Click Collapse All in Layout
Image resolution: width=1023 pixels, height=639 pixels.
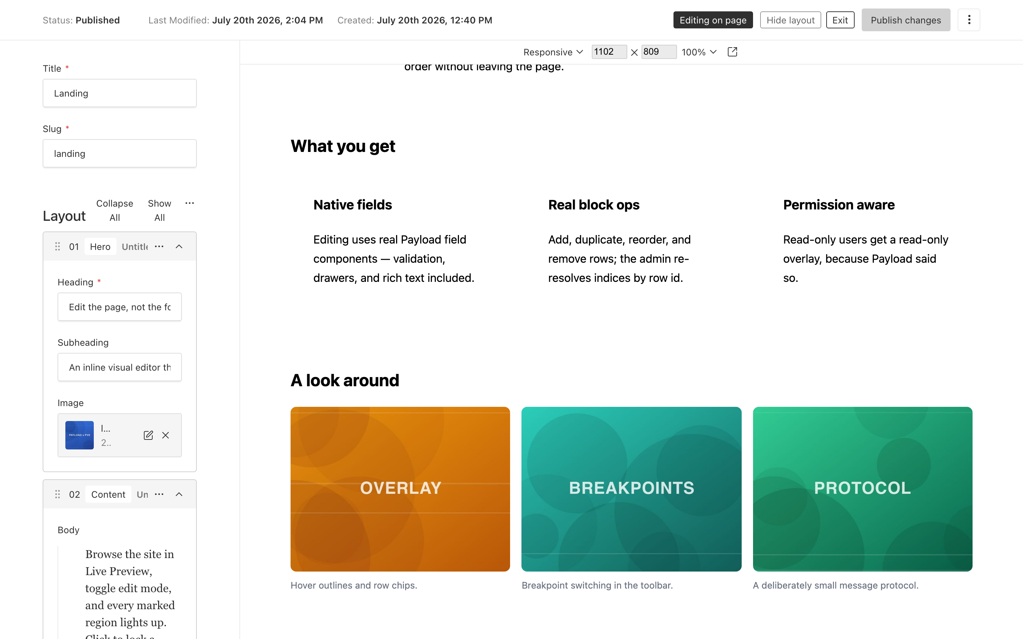click(115, 211)
